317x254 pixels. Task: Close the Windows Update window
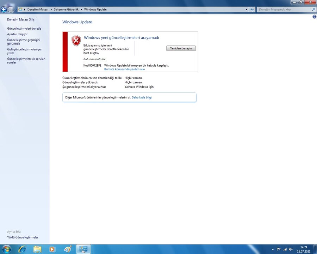pyautogui.click(x=310, y=2)
